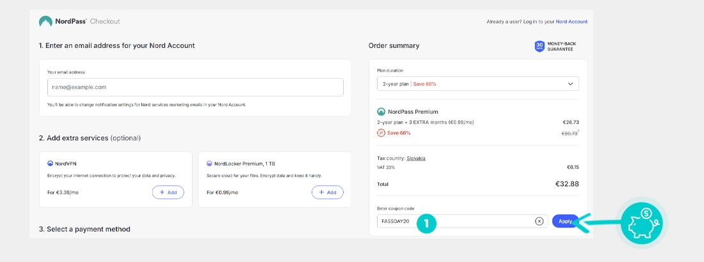
Task: Click the VAT amount €6.15
Action: pyautogui.click(x=573, y=167)
